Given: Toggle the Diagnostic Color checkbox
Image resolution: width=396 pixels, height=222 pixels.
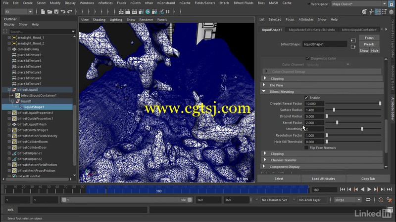Looking at the screenshot, I should tap(307, 58).
